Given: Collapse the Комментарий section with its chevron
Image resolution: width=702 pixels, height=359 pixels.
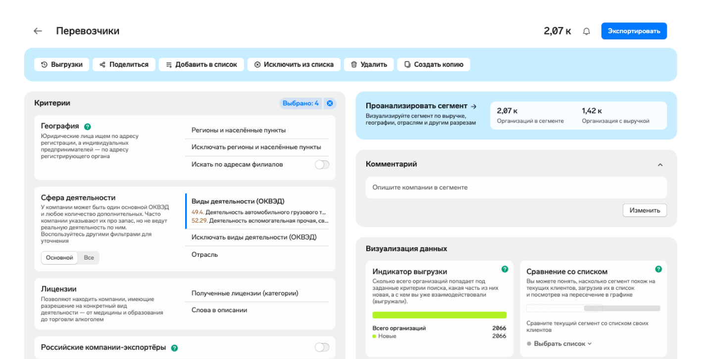Looking at the screenshot, I should (660, 165).
